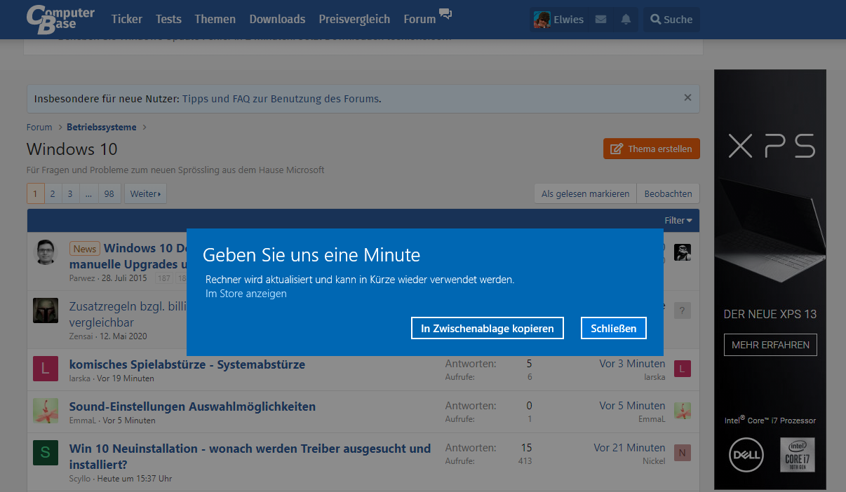Open the thread Sound-Einstellungen Auswahlmöglichkeiten
The height and width of the screenshot is (492, 846).
pos(192,406)
